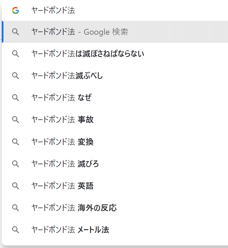Click magnifier icon beside 英語 suggestion
This screenshot has width=228, height=248.
pyautogui.click(x=16, y=186)
